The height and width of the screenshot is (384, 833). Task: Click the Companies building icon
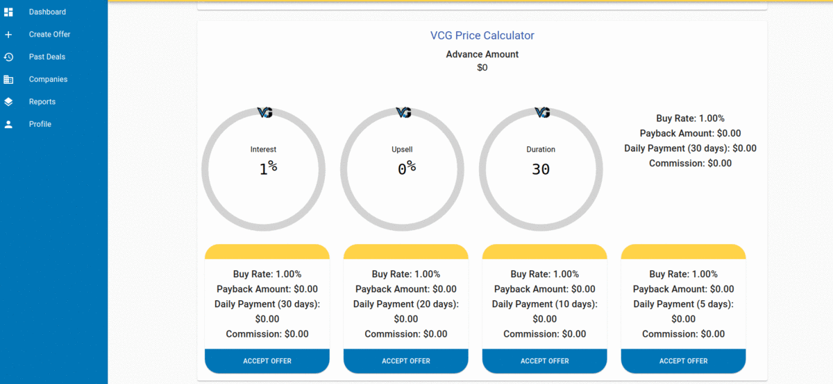click(x=8, y=80)
